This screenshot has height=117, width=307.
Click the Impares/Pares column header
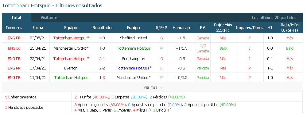(x=249, y=28)
